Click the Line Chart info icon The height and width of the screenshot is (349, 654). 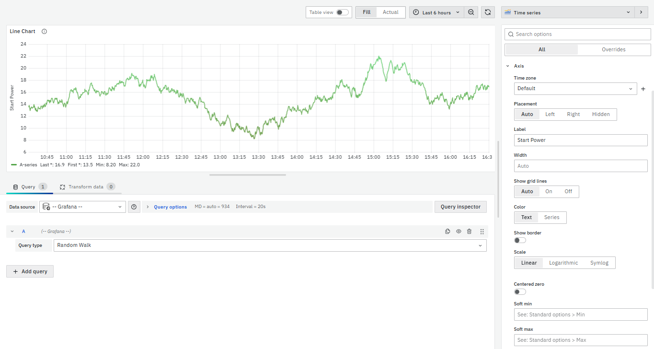pos(45,32)
